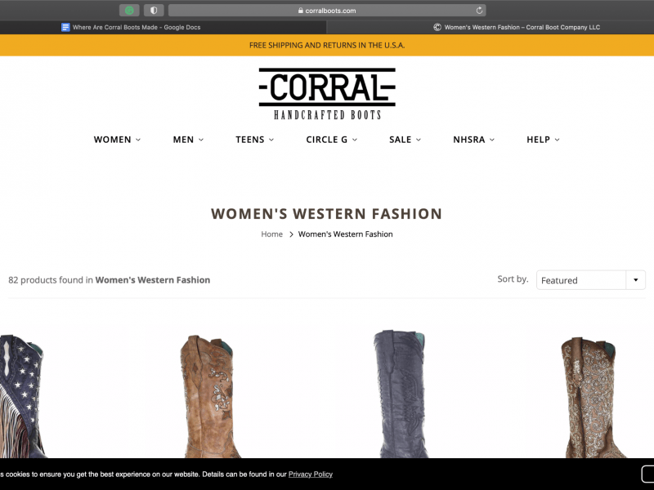The height and width of the screenshot is (490, 654).
Task: Click the Women's Western Fashion page heading
Action: click(326, 214)
